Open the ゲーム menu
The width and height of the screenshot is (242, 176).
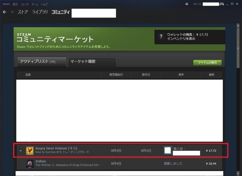[x=35, y=4]
